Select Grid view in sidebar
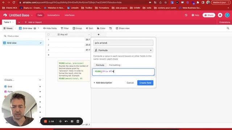The height and width of the screenshot is (130, 232). click(23, 43)
